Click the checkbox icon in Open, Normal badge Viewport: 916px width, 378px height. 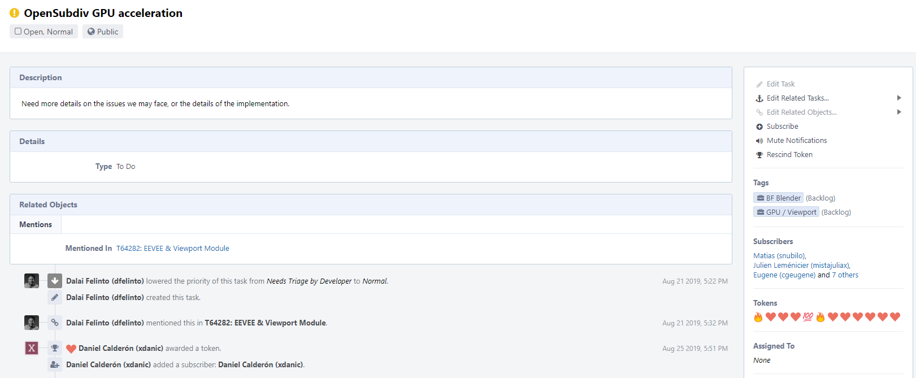pyautogui.click(x=18, y=32)
